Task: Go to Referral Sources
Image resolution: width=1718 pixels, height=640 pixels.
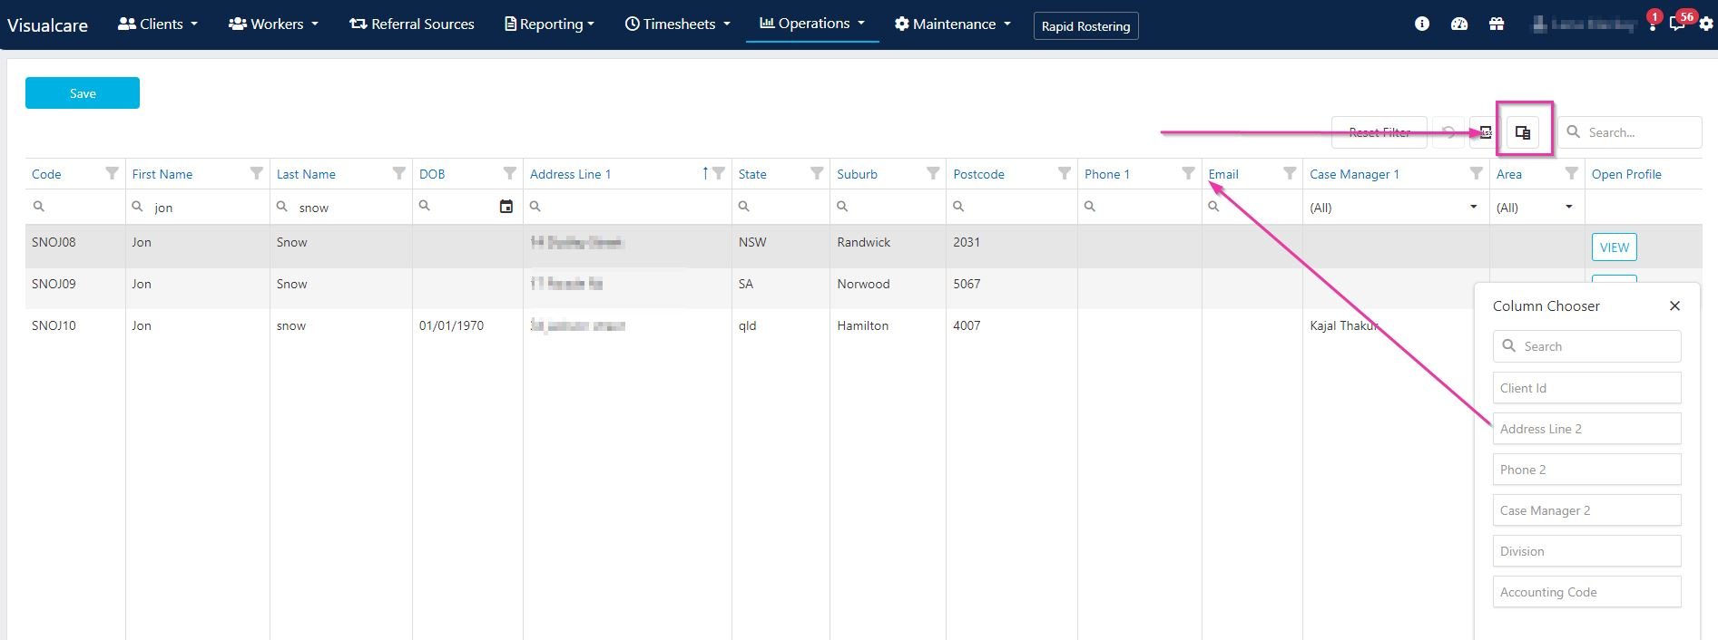Action: click(412, 24)
